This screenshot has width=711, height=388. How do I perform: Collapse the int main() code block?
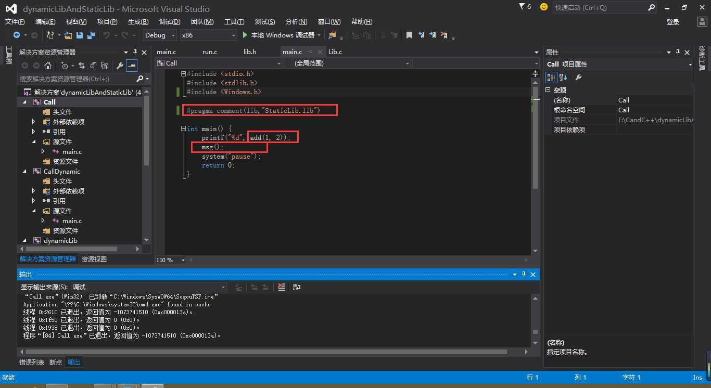[183, 128]
